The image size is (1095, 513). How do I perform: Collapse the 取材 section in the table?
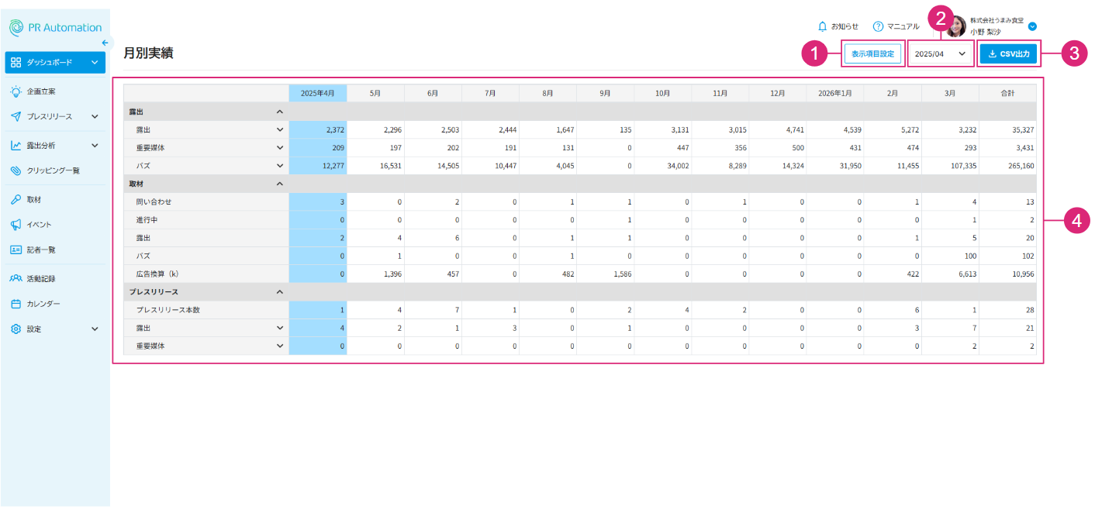[x=280, y=184]
